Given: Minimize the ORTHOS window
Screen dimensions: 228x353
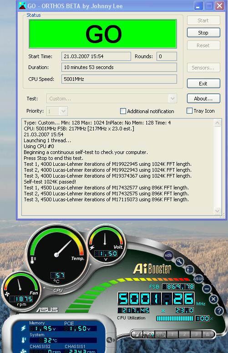Looking at the screenshot, I should click(x=198, y=5).
